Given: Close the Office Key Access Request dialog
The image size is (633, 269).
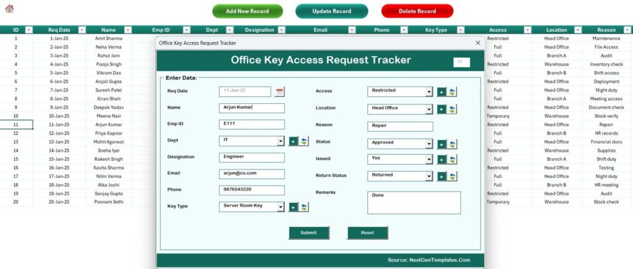Looking at the screenshot, I should click(x=478, y=43).
